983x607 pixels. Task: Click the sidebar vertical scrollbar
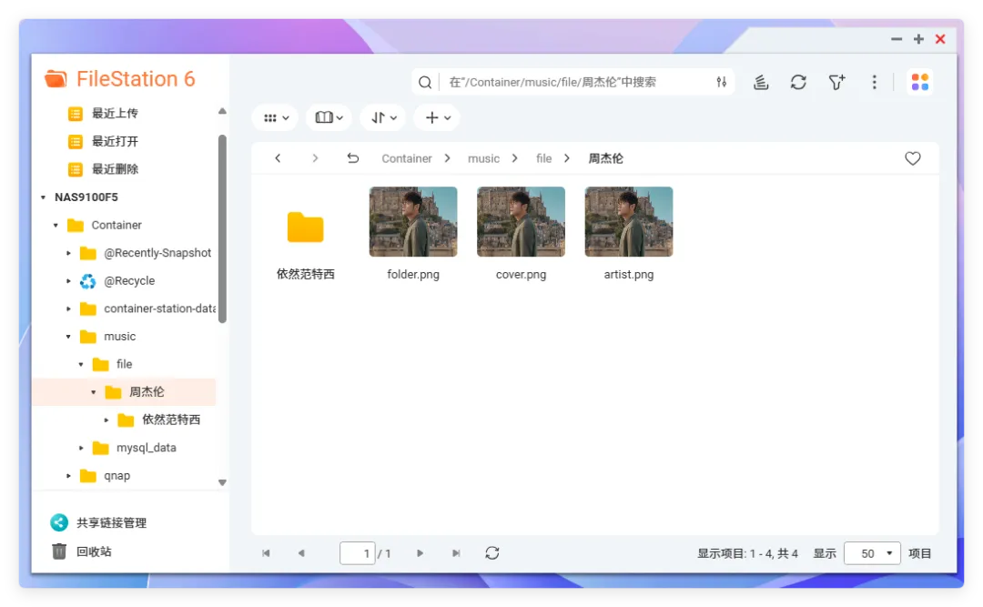222,229
